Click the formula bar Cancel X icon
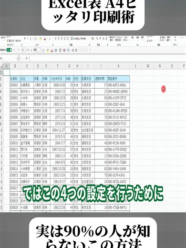This screenshot has width=186, height=248. (21, 59)
